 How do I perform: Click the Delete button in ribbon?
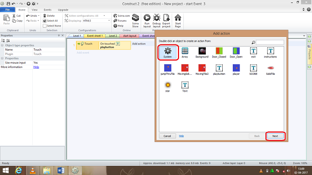tap(49, 16)
